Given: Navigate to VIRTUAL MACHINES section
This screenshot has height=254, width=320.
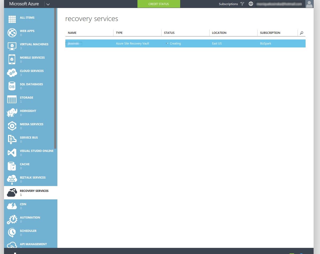Looking at the screenshot, I should (34, 44).
